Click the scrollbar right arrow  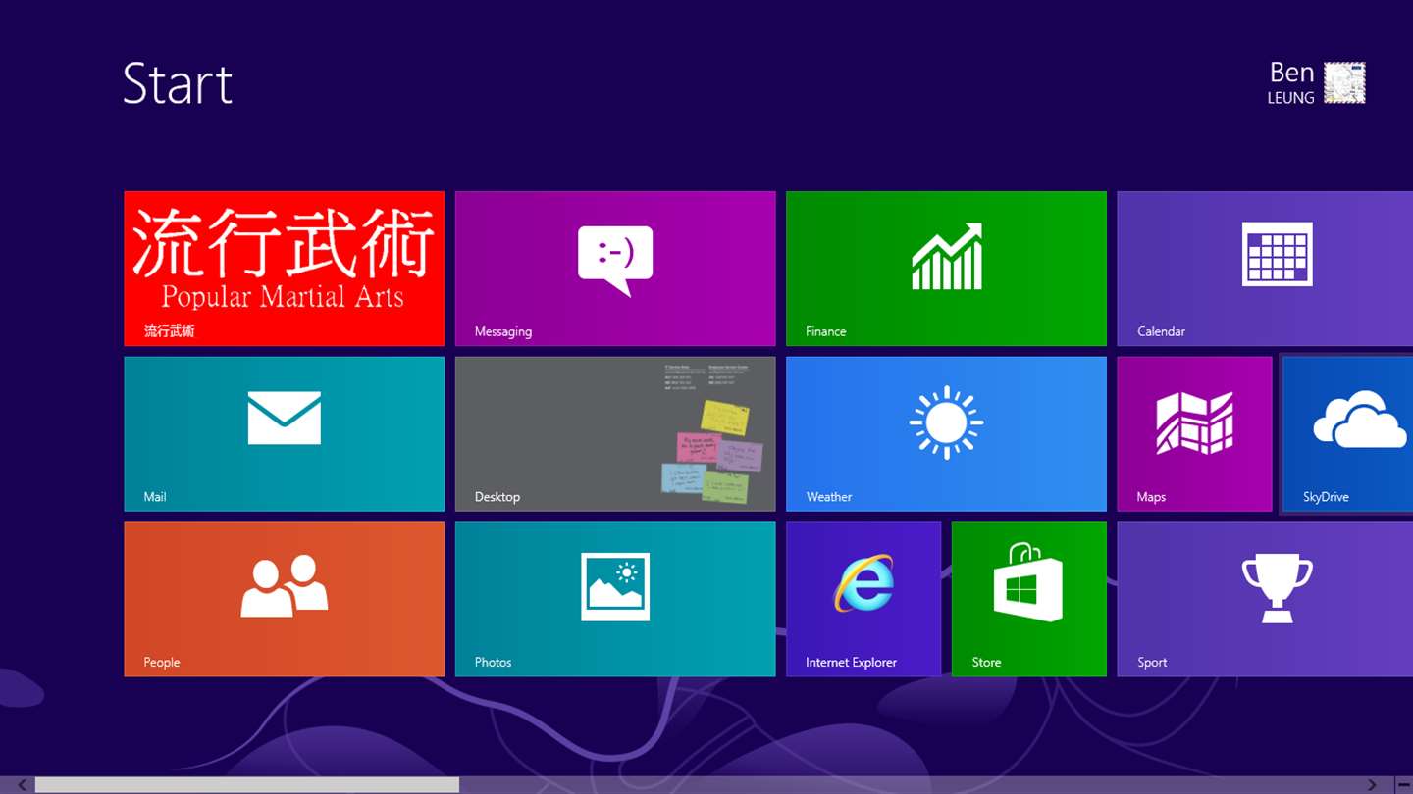tap(1372, 785)
